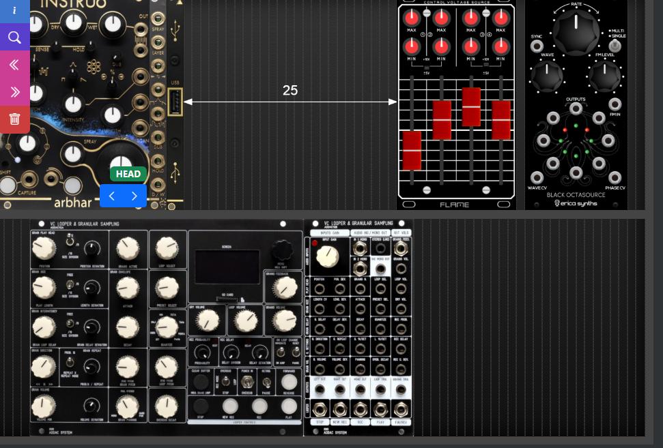
Task: Click the first Flame red fader
Action: pyautogui.click(x=412, y=150)
